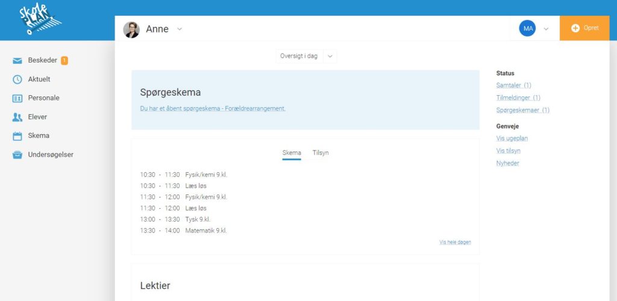Open the Oversigt i dag dropdown arrow
The width and height of the screenshot is (617, 301).
pos(330,56)
